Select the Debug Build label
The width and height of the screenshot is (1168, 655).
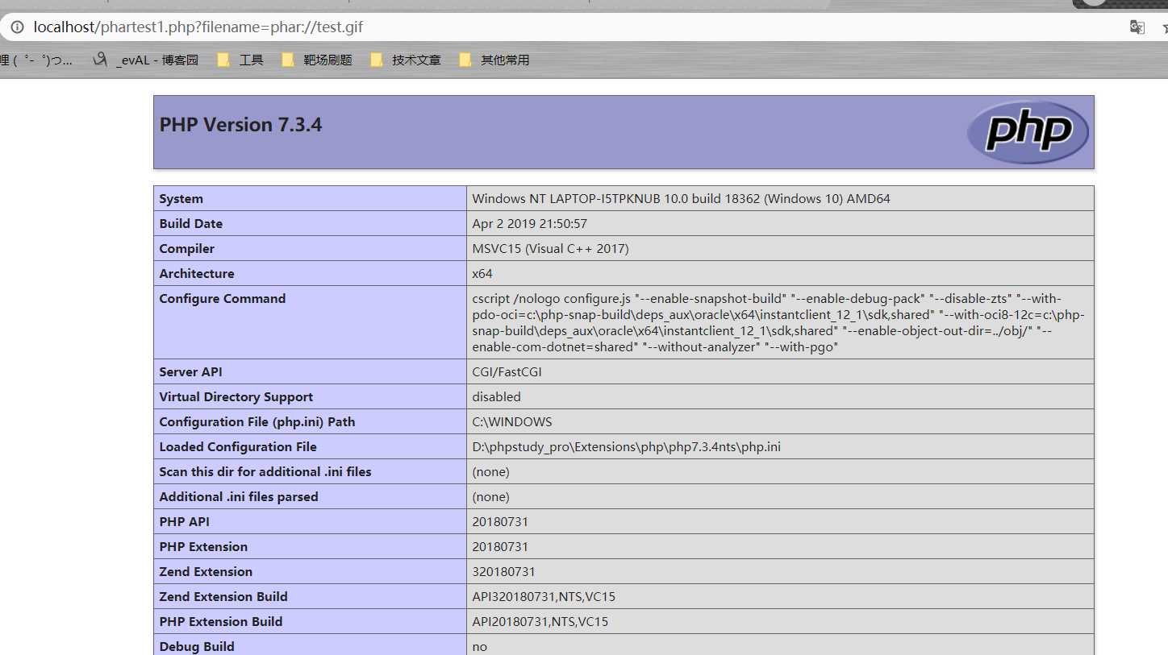click(197, 647)
